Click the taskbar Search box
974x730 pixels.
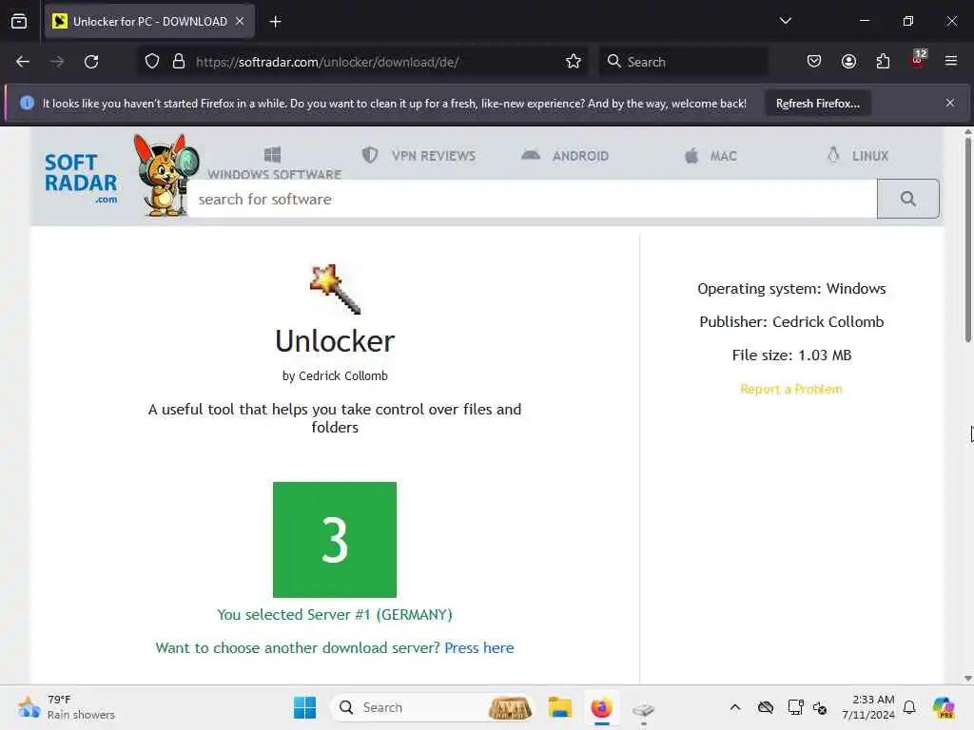pyautogui.click(x=433, y=707)
